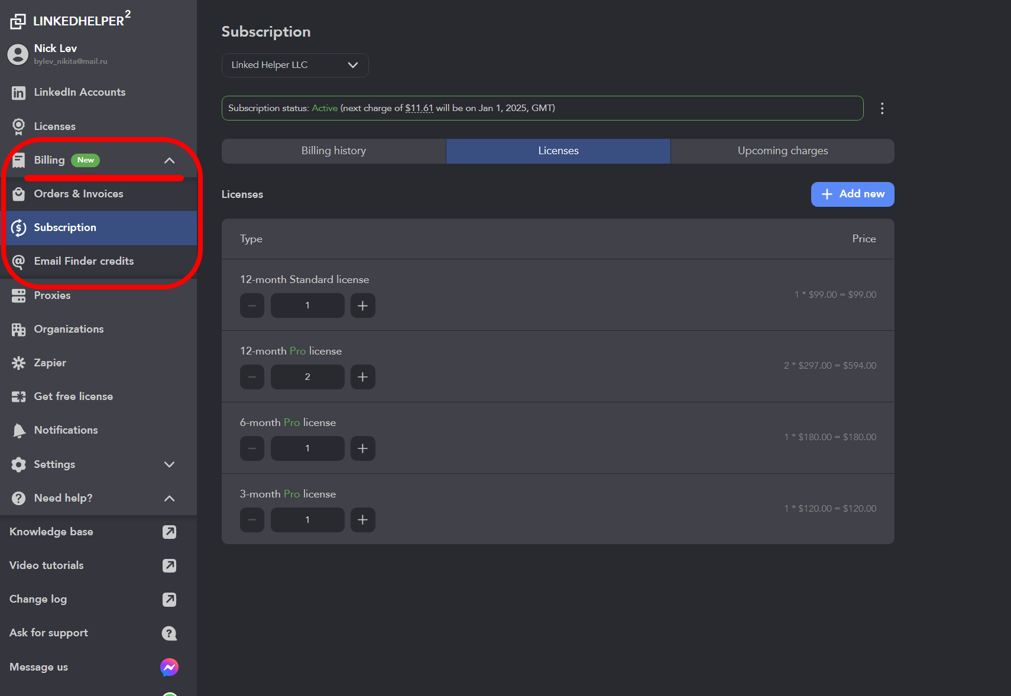
Task: Click the 12-month Standard license quantity field
Action: [x=307, y=305]
